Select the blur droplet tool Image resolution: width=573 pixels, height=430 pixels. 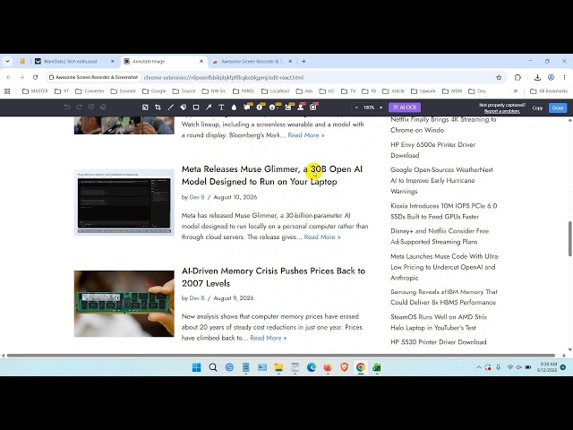click(235, 107)
